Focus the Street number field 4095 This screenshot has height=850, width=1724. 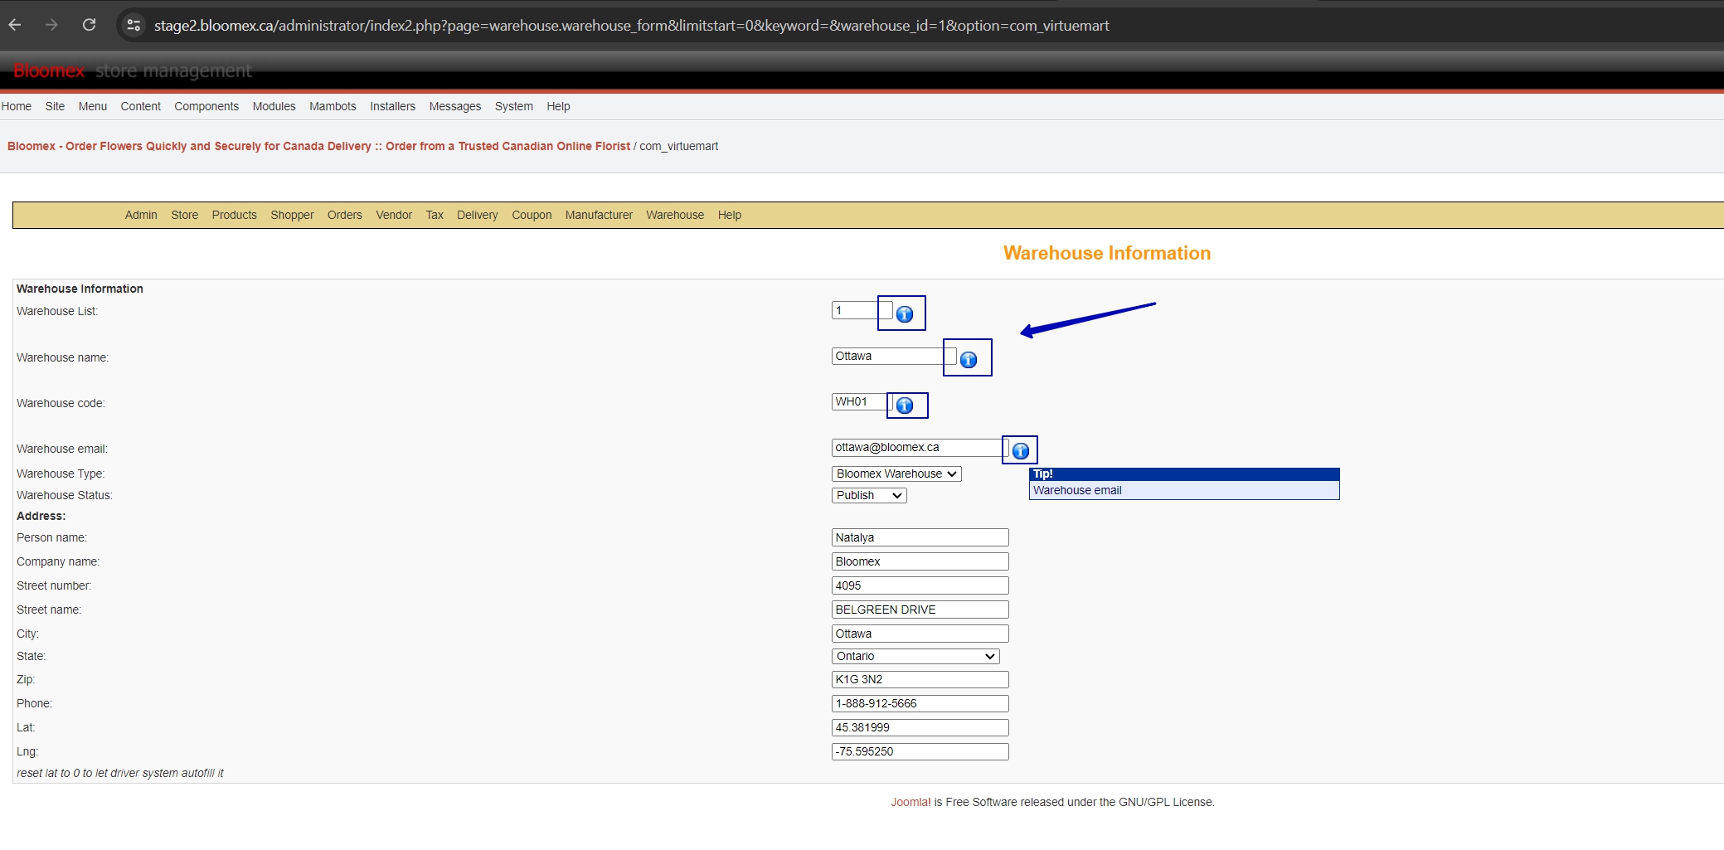[x=920, y=585]
